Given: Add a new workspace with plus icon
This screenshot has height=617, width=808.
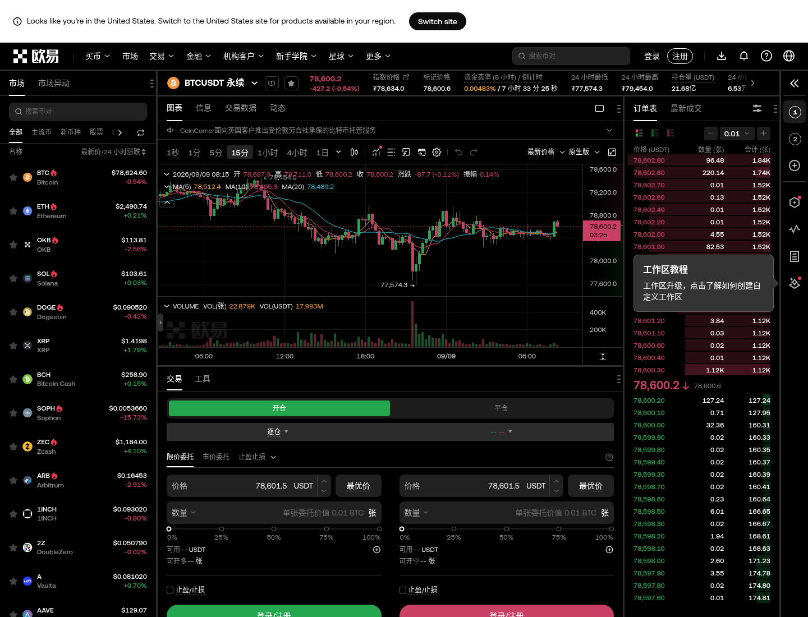Looking at the screenshot, I should pyautogui.click(x=795, y=165).
